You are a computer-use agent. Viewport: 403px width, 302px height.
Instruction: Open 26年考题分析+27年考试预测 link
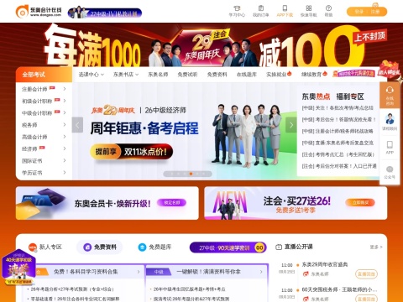click(72, 289)
